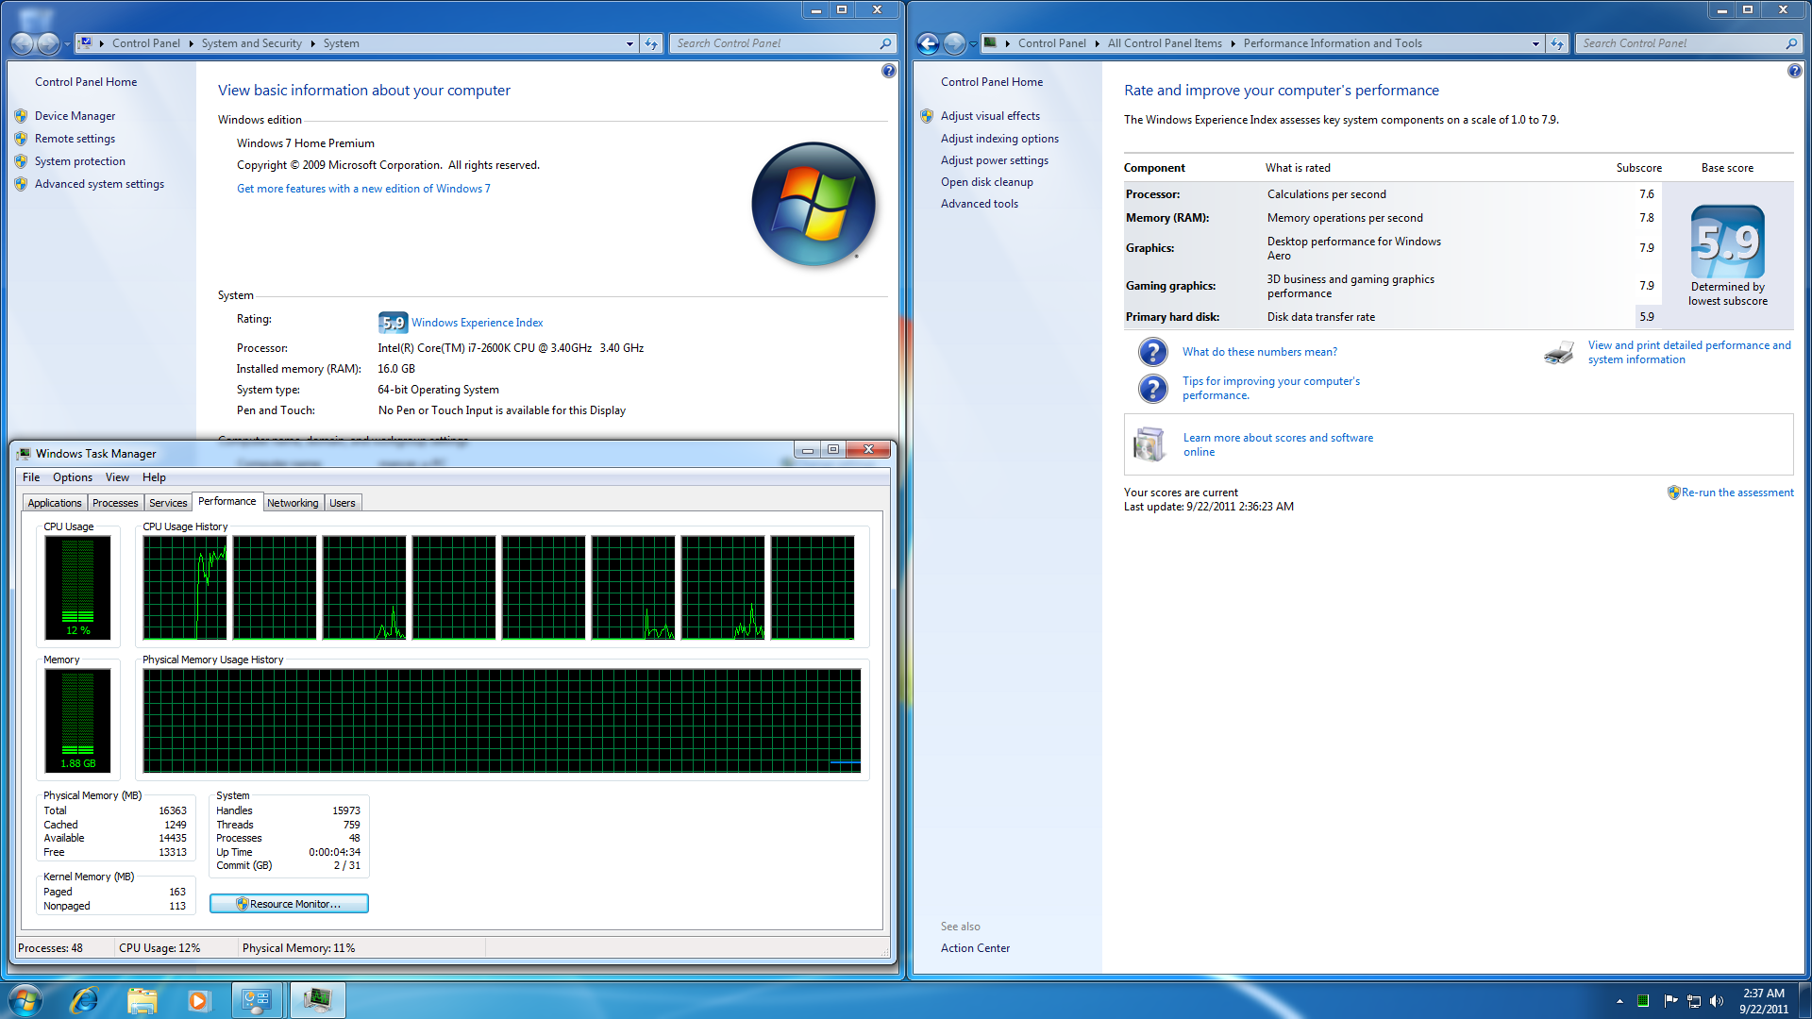Click software box icon beside Learn more about scores
Screen dimensions: 1812x1019
[x=1149, y=443]
